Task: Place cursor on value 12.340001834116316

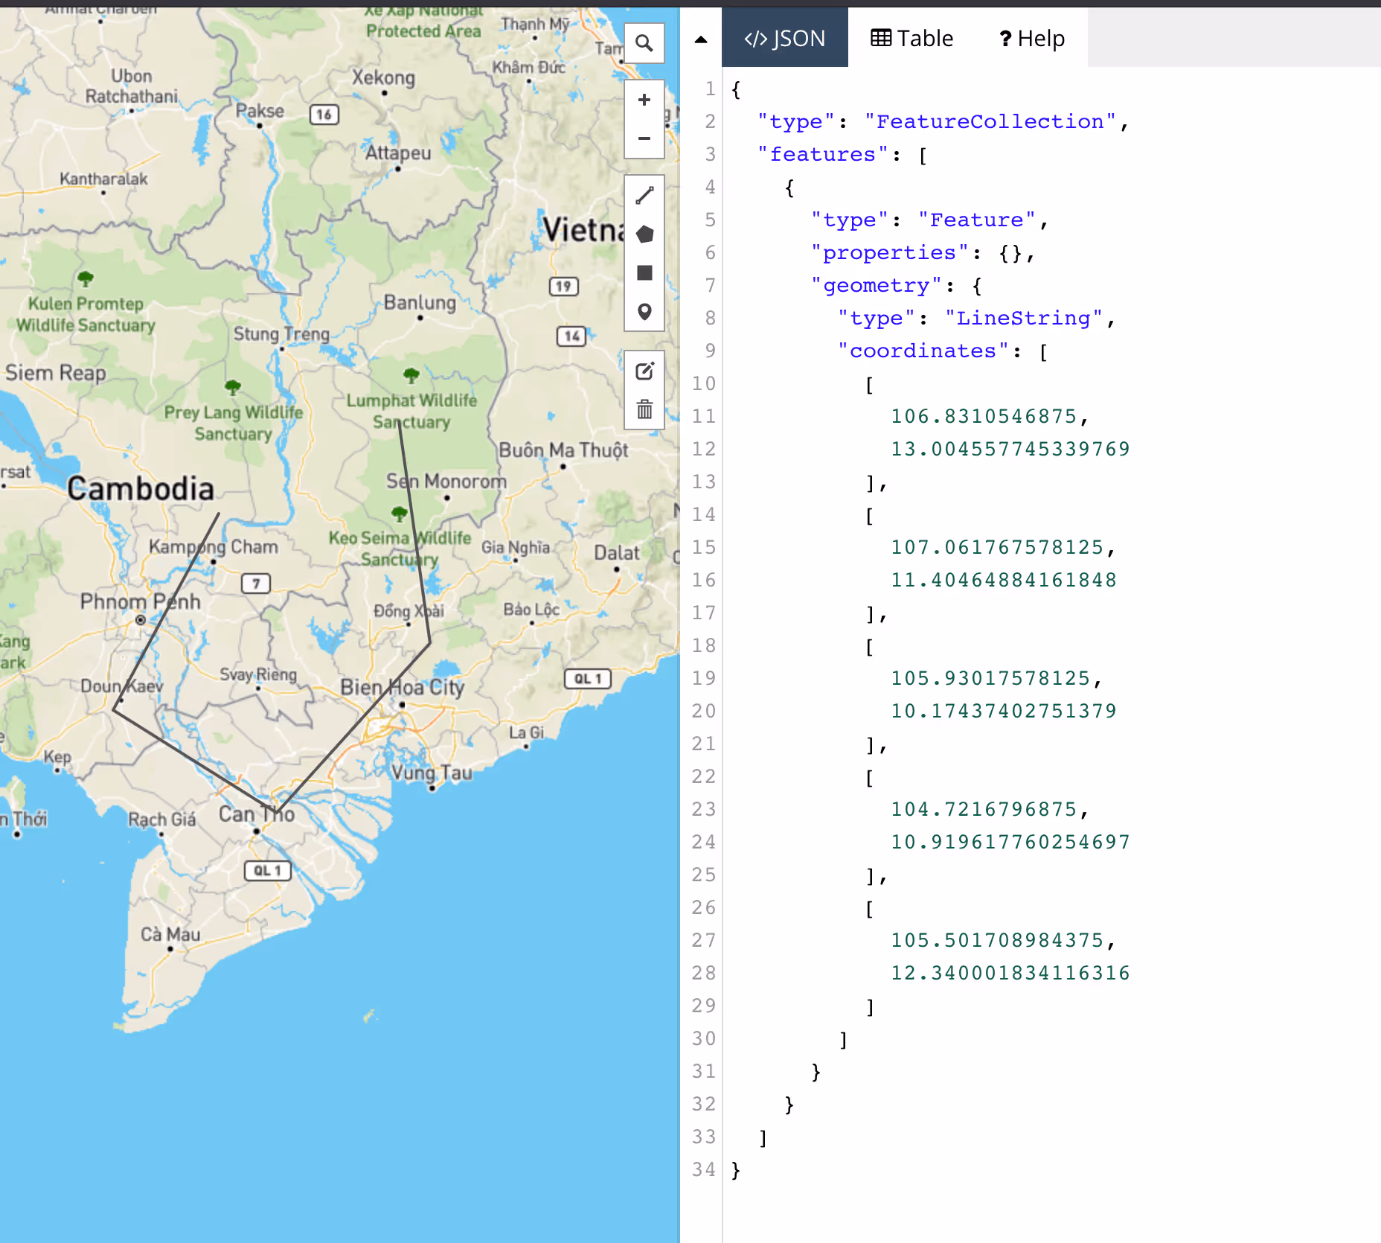Action: [x=1010, y=973]
